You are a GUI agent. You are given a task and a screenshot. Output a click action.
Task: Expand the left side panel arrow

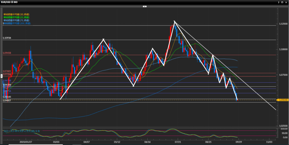tap(1, 76)
